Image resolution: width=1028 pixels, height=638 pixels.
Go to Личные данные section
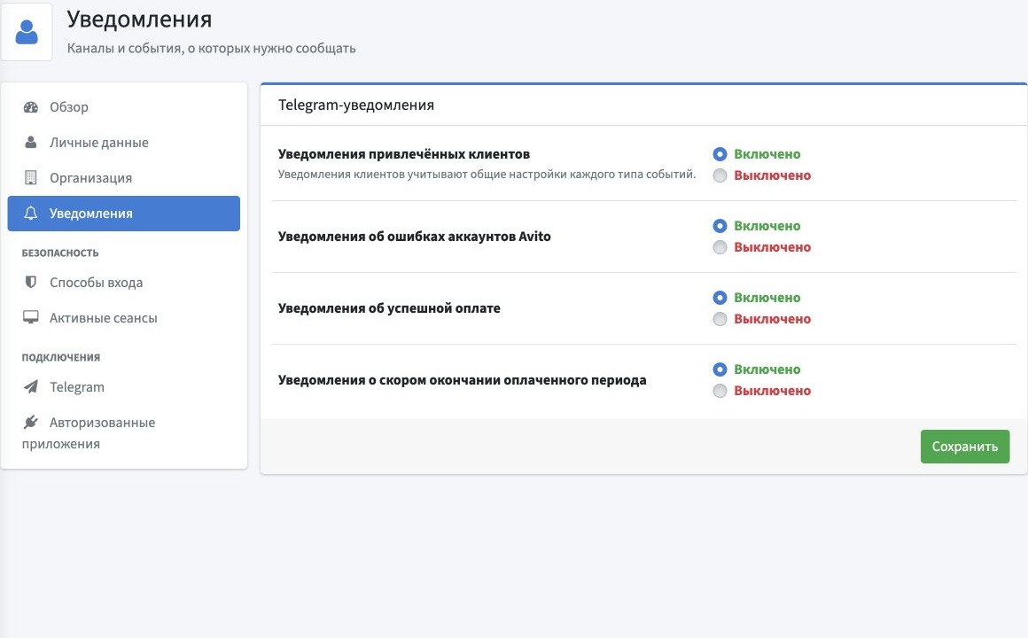coord(123,143)
